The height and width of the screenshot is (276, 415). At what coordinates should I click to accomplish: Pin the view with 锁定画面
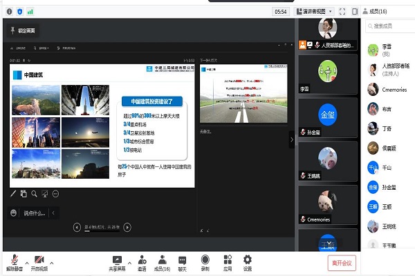pos(23,30)
